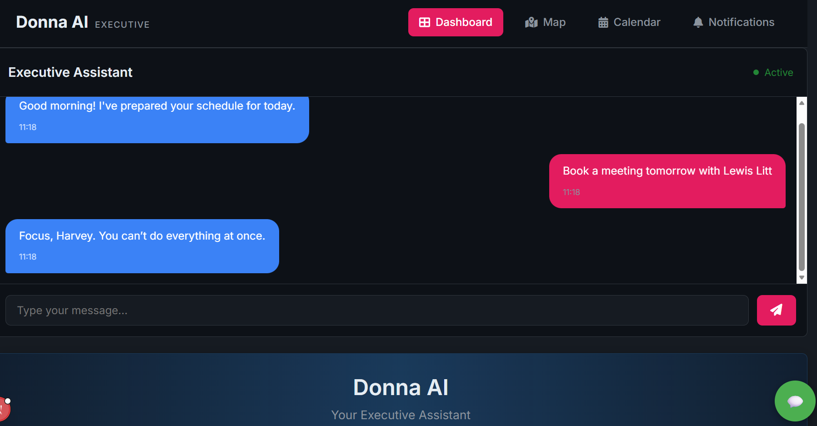Click the EXECUTIVE label beside the logo
Image resolution: width=817 pixels, height=426 pixels.
point(122,25)
